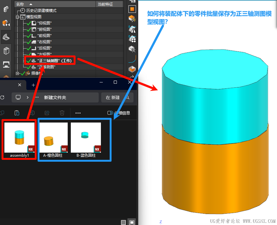Click the refresh button in the file explorer
Screen dimensions: 277x225
coord(3,97)
